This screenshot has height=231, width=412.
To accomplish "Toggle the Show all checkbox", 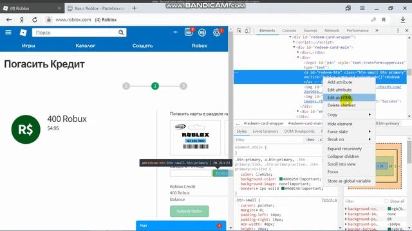I will [386, 201].
